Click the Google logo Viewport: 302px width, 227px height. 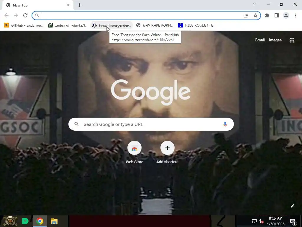click(151, 92)
